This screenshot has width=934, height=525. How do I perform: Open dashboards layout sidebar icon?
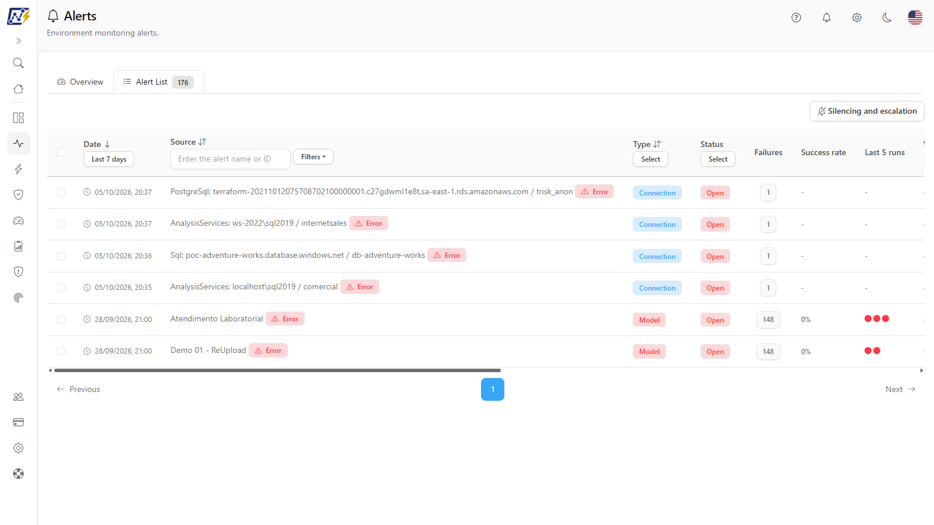pyautogui.click(x=19, y=118)
